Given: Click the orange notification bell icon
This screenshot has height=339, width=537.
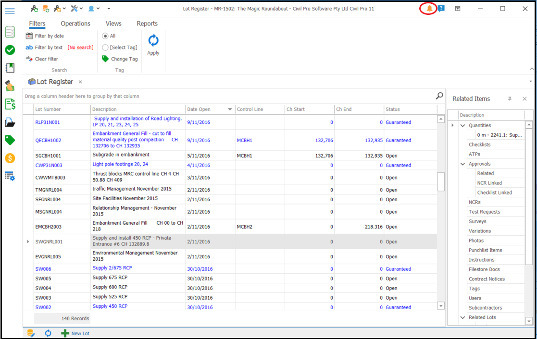Looking at the screenshot, I should (429, 9).
